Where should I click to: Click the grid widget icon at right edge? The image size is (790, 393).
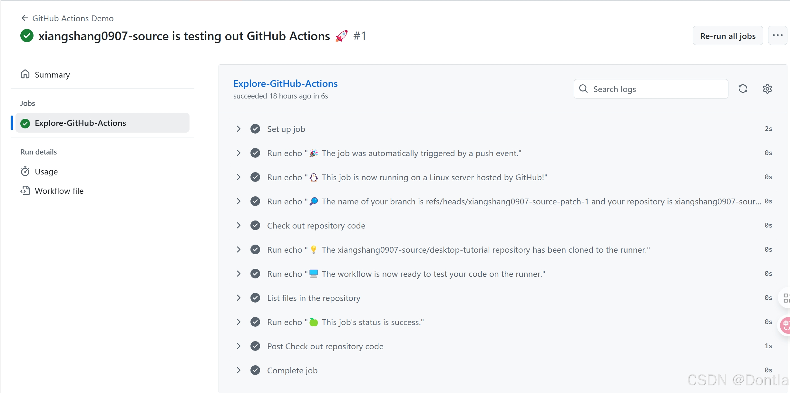pos(786,298)
